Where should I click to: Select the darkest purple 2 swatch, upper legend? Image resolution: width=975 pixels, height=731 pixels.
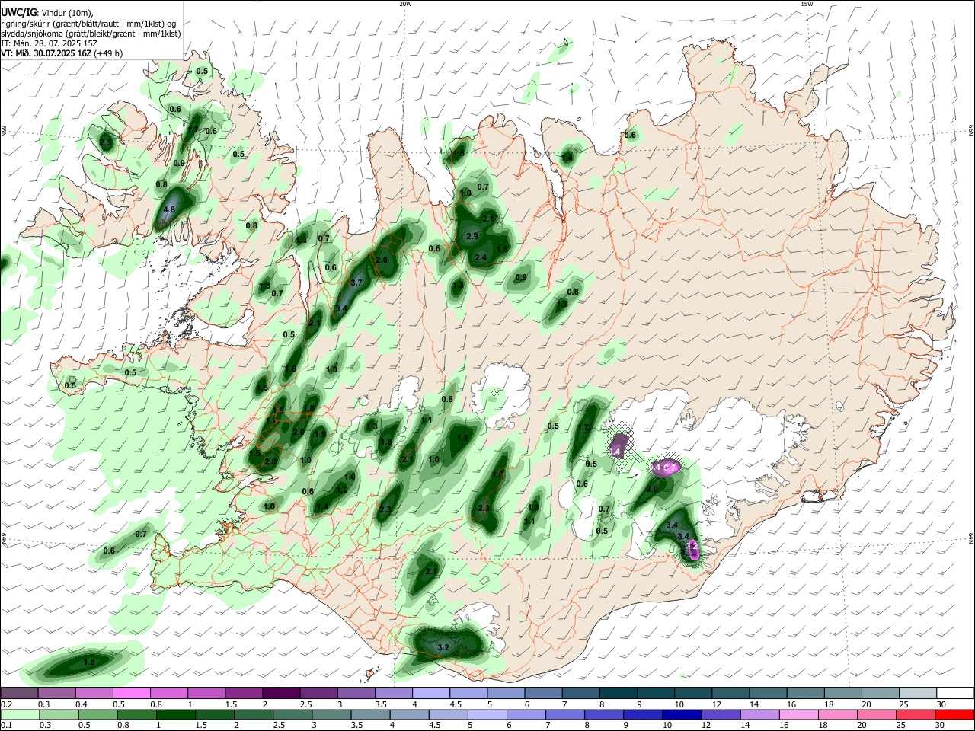tap(281, 694)
